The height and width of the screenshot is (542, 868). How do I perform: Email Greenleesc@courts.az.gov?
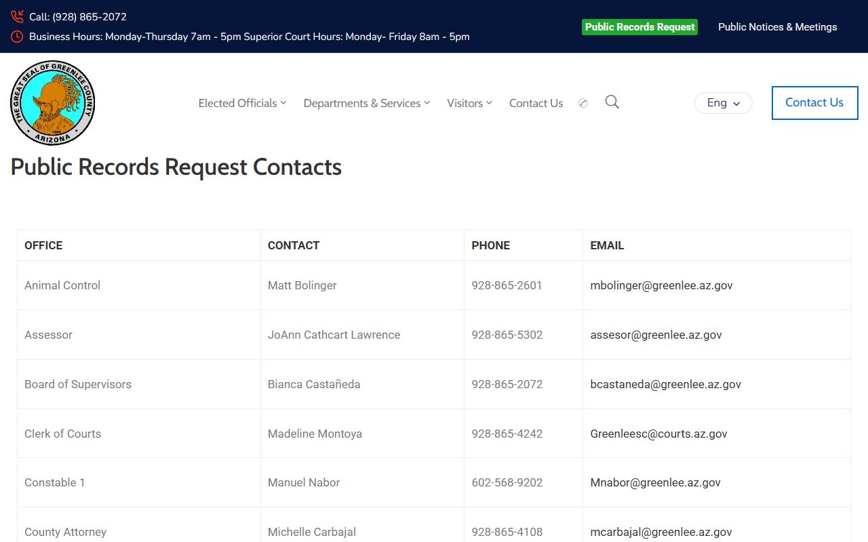(x=658, y=434)
